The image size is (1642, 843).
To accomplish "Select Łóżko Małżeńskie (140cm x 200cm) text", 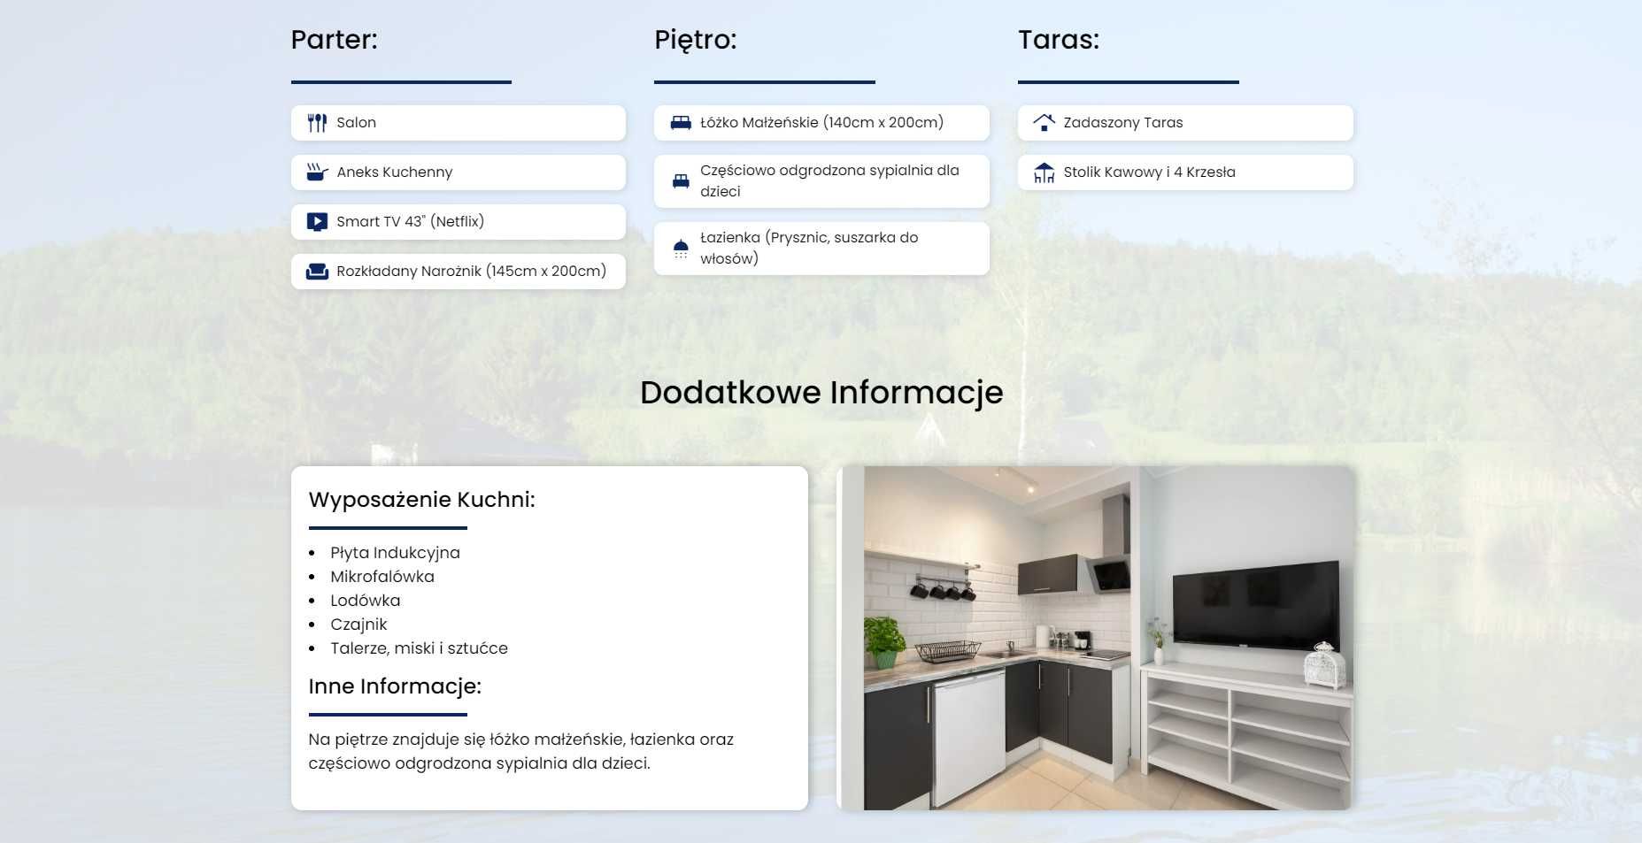I will click(x=821, y=123).
